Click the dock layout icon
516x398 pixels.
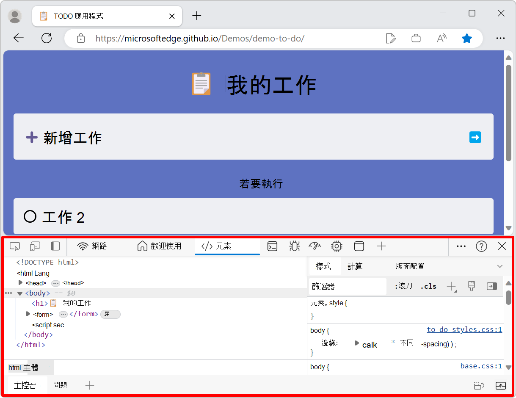[x=359, y=246]
